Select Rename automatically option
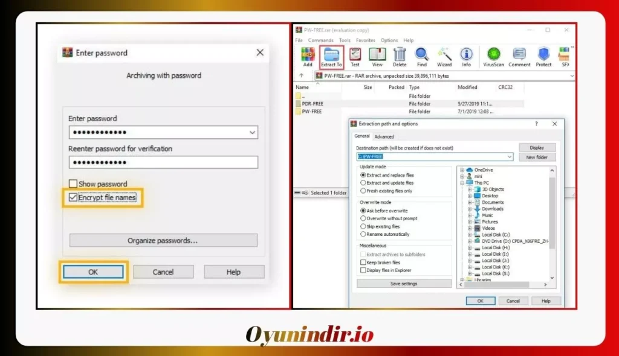619x356 pixels. (x=384, y=234)
